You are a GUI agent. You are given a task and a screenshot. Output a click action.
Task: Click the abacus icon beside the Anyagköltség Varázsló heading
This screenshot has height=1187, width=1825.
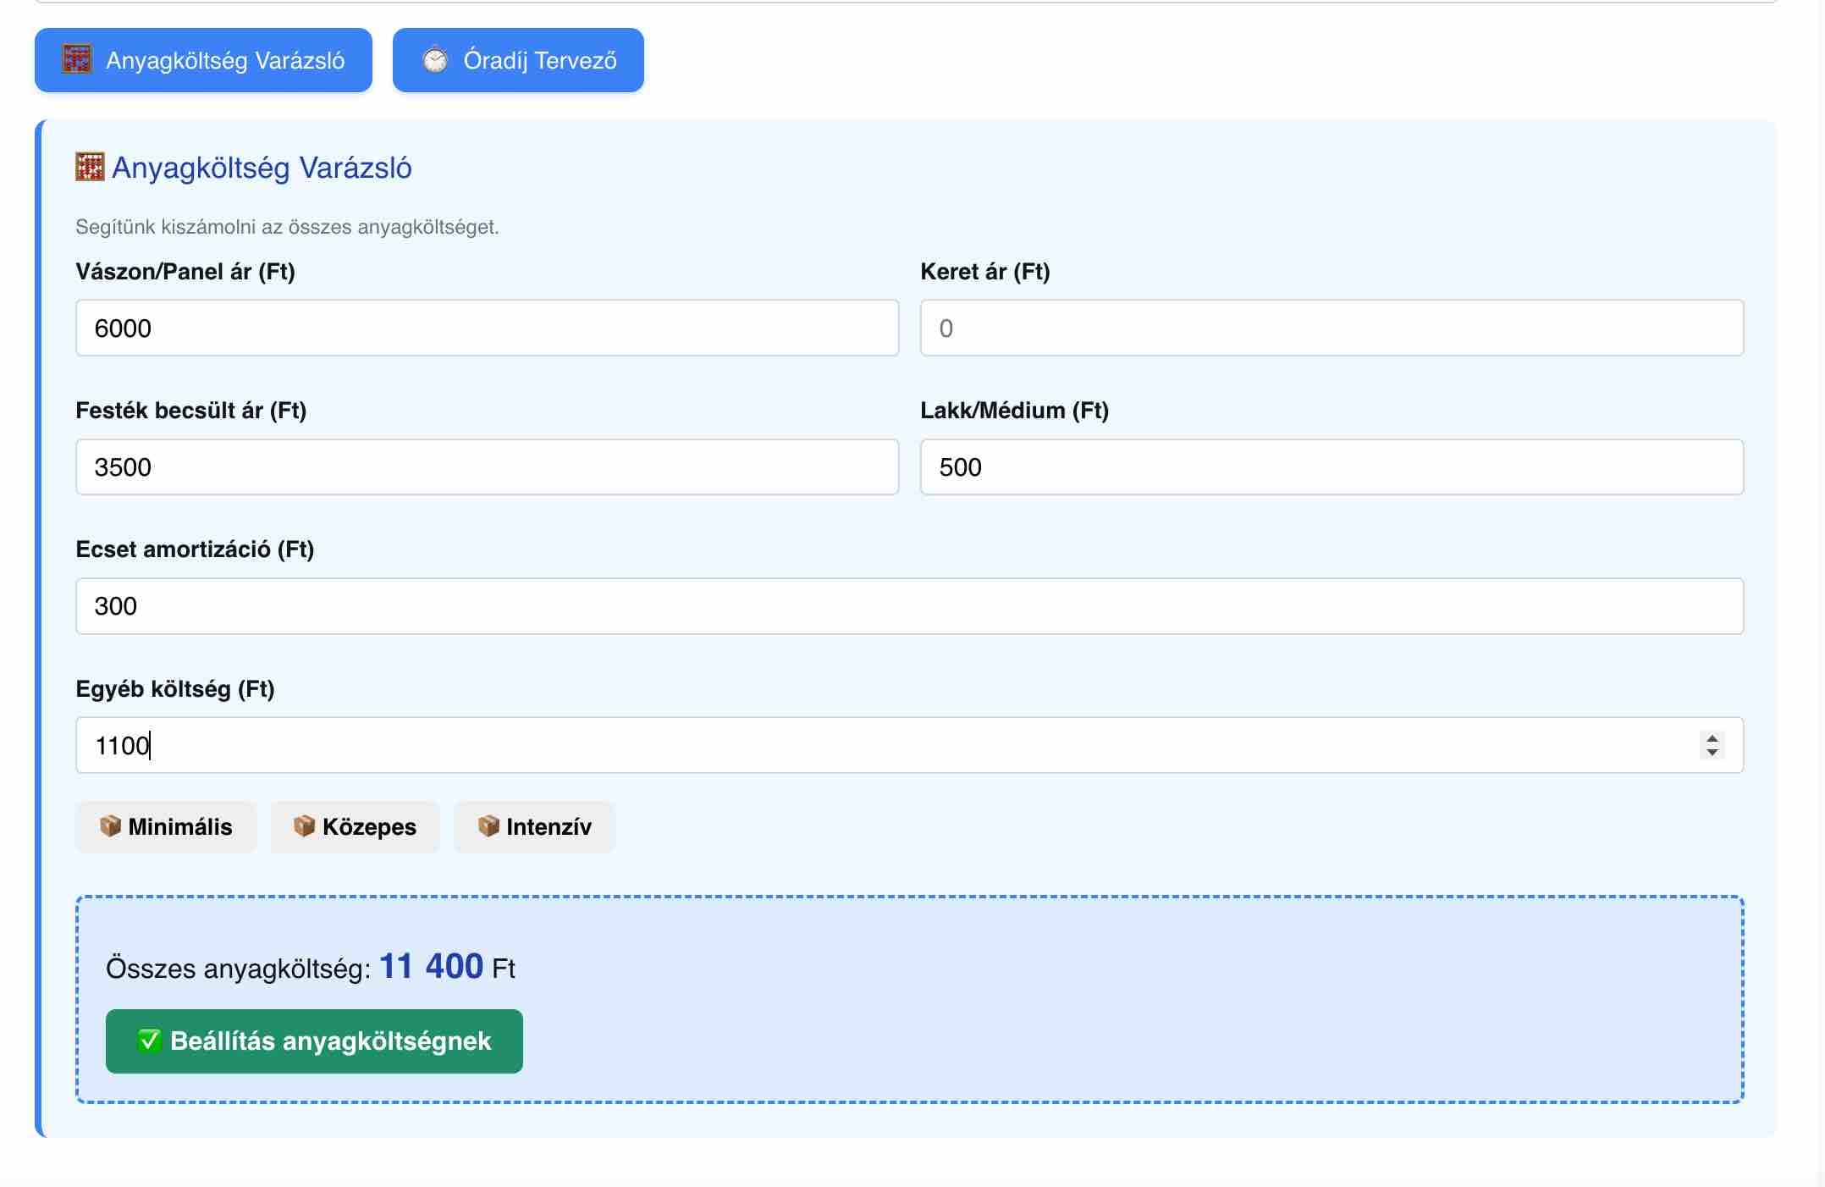89,167
